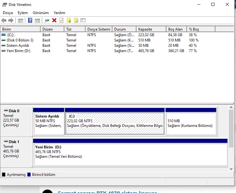Viewport: 236px width, 193px height.
Task: Click the 223,02 GB capacity cell
Action: click(146, 35)
